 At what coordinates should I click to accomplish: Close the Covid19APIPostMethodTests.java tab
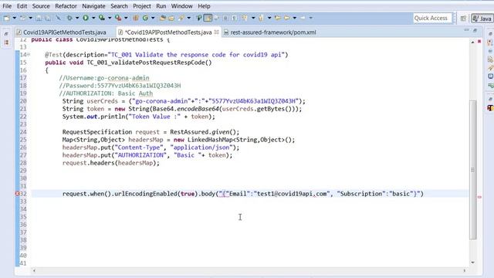[x=216, y=32]
